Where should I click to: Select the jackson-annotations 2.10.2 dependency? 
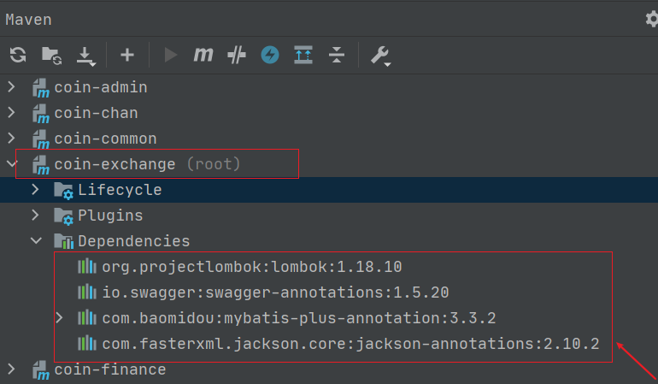coord(350,344)
